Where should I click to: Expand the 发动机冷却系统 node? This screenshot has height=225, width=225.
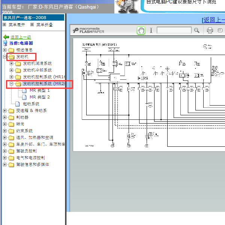11,70
